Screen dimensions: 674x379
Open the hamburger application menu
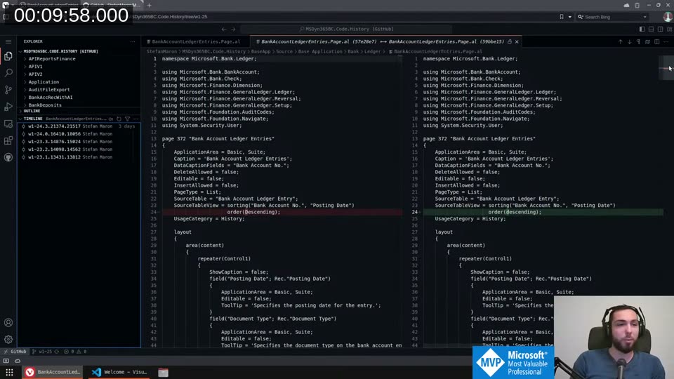tap(8, 41)
